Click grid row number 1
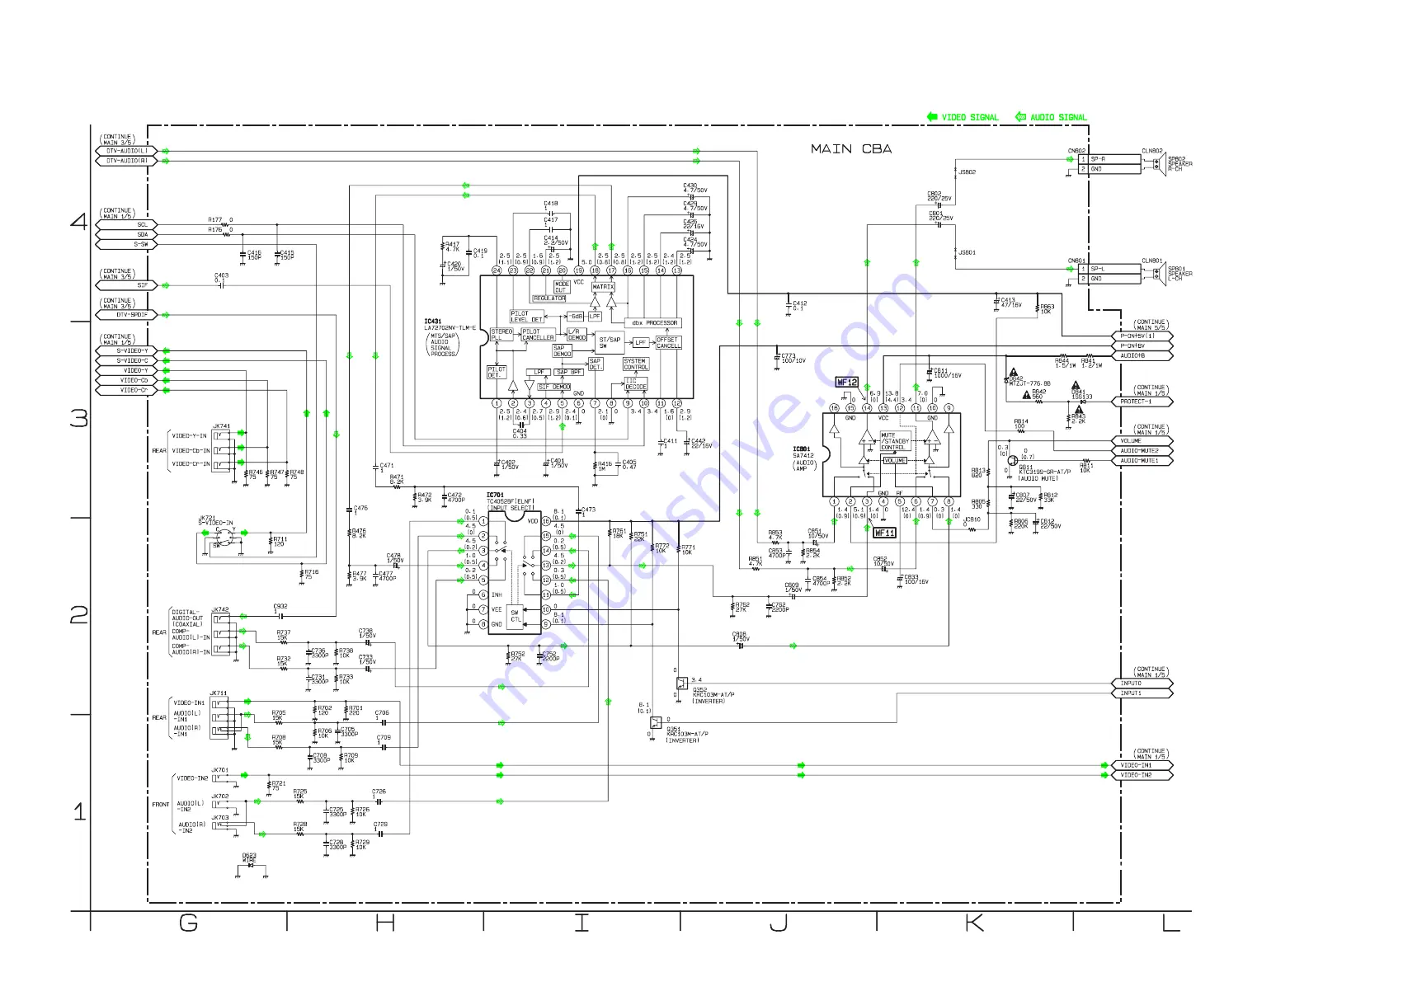Image resolution: width=1403 pixels, height=982 pixels. (x=79, y=812)
